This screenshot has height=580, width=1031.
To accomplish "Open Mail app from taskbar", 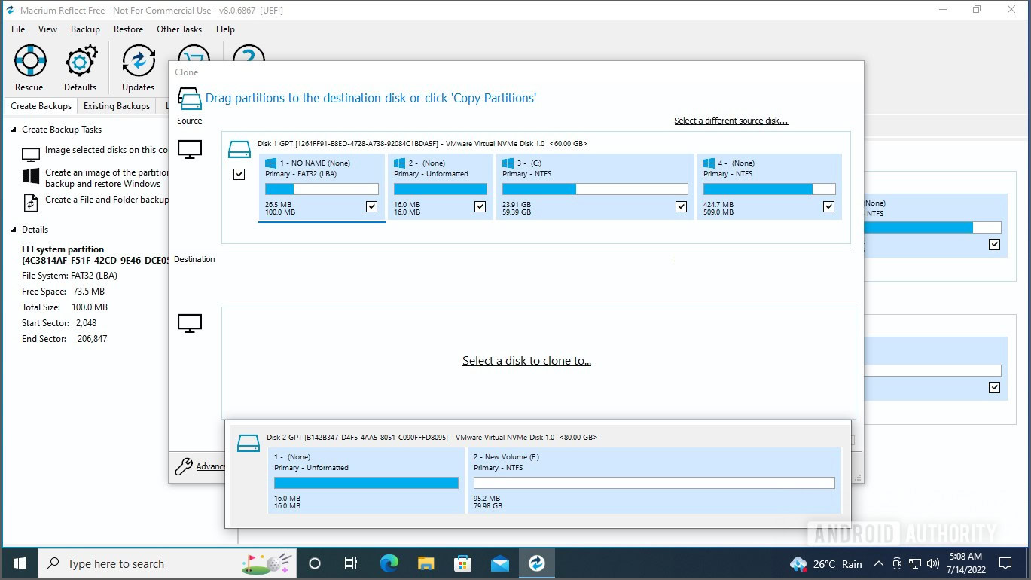I will (499, 563).
